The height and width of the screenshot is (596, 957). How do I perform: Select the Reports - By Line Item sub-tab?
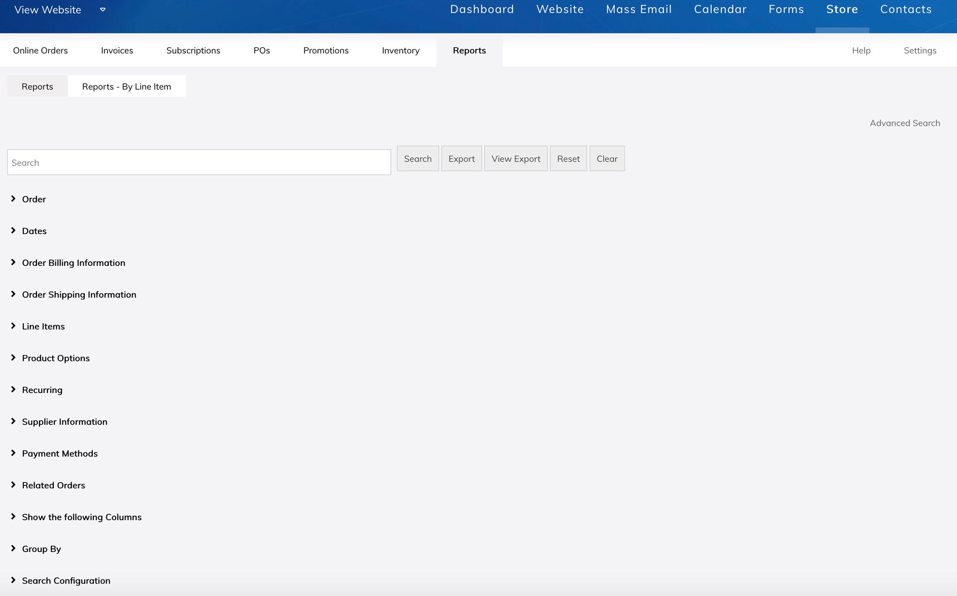click(127, 86)
